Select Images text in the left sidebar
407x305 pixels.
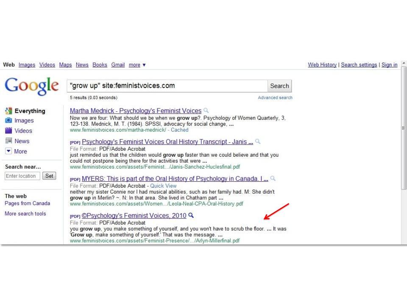pos(24,120)
